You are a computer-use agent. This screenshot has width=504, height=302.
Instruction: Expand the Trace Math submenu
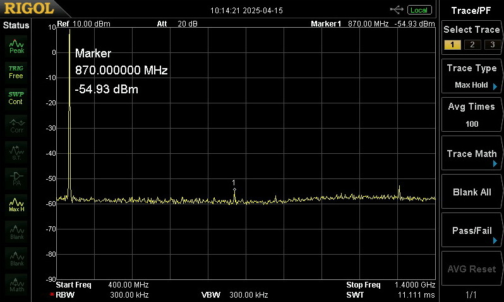(x=472, y=153)
